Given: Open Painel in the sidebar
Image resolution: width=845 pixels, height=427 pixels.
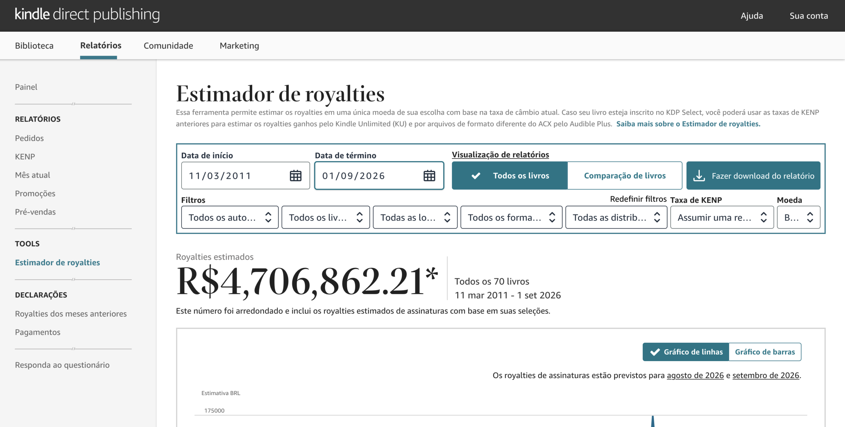Looking at the screenshot, I should pos(26,87).
